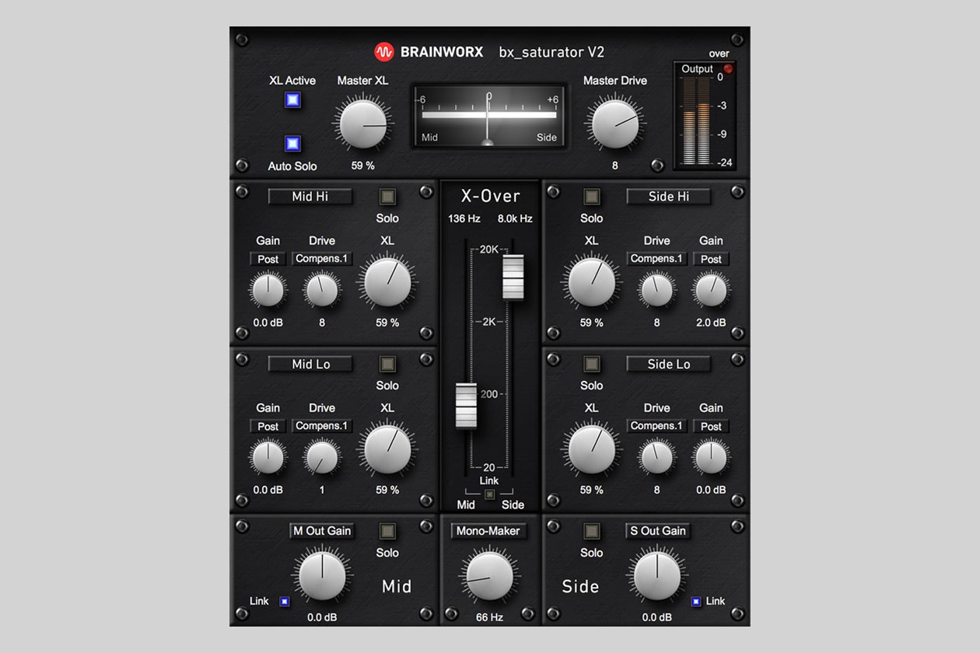980x653 pixels.
Task: Enable Solo for Mid Hi band
Action: coord(387,197)
